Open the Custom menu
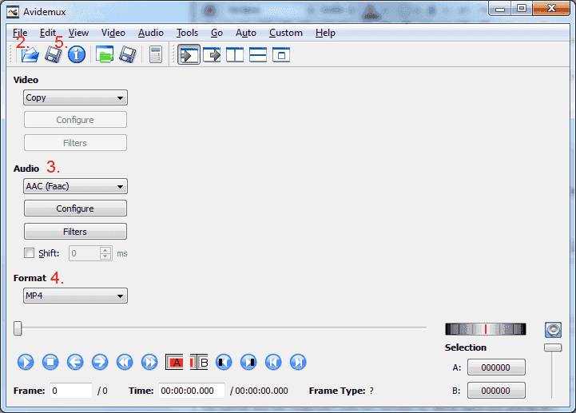The image size is (576, 413). point(286,33)
